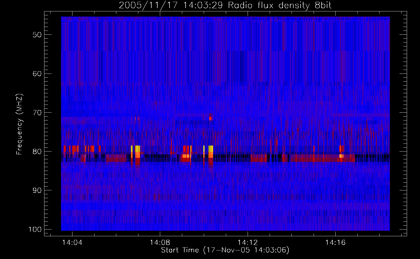The image size is (420, 259).
Task: Click the 14:16 time tick label
Action: point(336,242)
